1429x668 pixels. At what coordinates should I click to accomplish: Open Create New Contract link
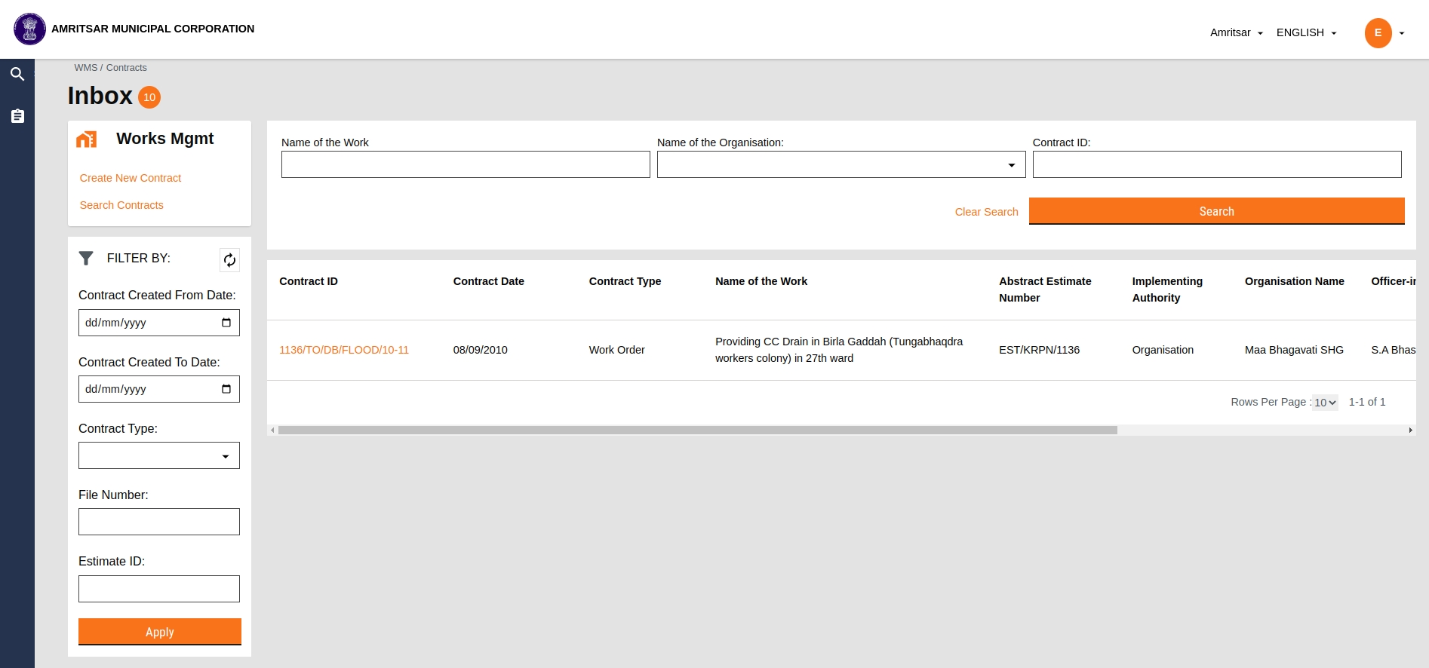pyautogui.click(x=131, y=178)
